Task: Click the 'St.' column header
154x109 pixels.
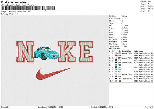Action: point(120,51)
